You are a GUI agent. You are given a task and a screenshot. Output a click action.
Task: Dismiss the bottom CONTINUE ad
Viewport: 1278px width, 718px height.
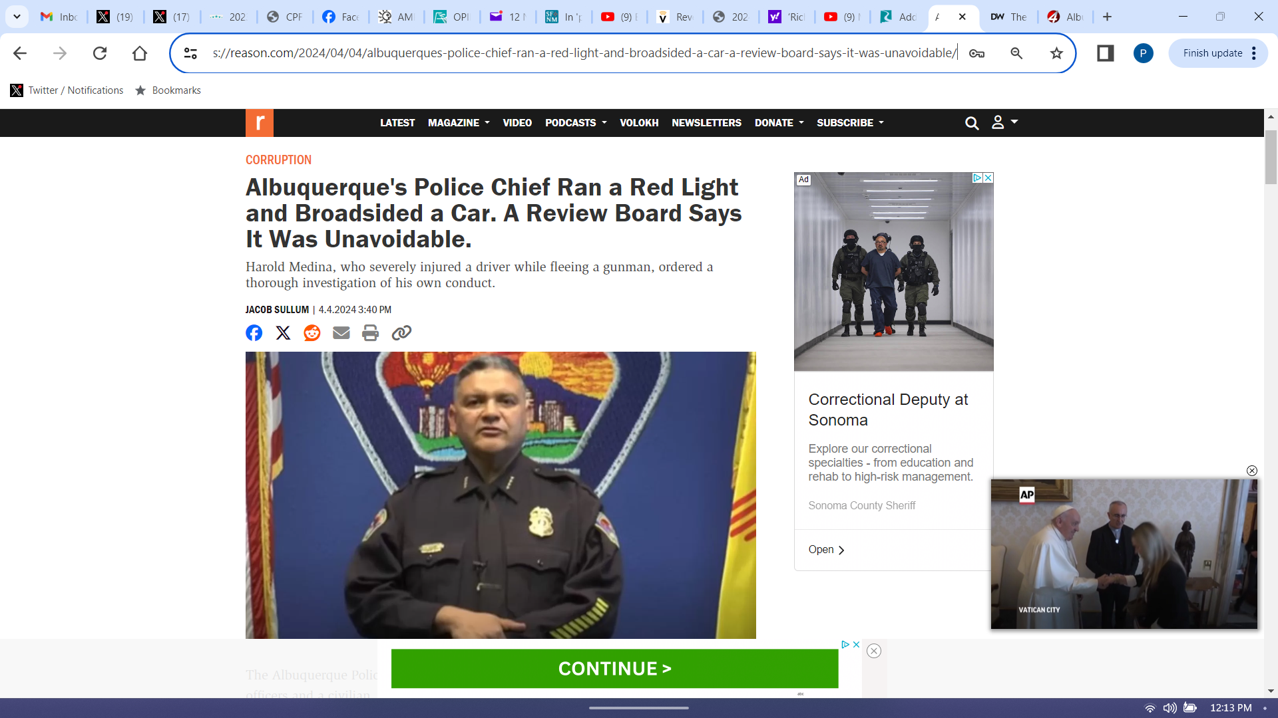click(x=874, y=652)
